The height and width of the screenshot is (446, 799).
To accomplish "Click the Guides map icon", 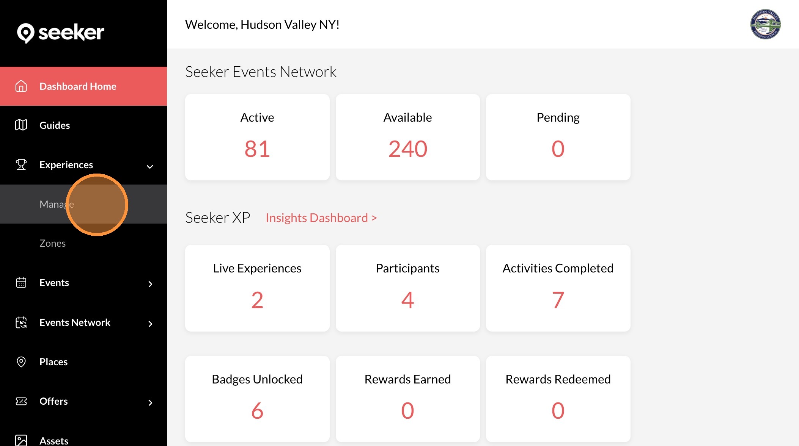I will click(x=21, y=125).
